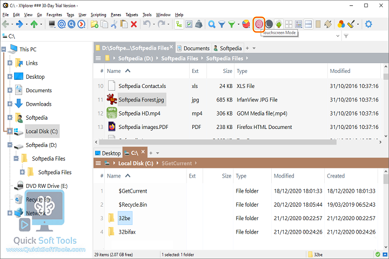Click the Back arrow in toolbar
The width and height of the screenshot is (389, 259).
5,24
